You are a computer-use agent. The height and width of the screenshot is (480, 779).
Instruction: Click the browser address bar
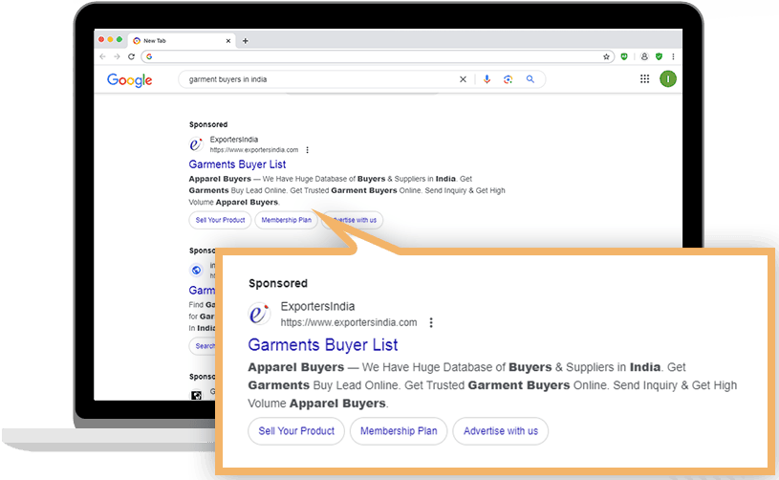378,56
